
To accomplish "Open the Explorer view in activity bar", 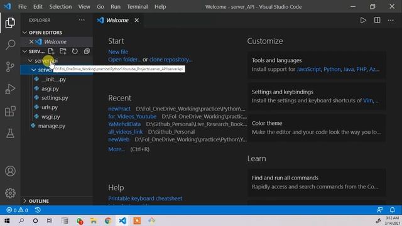I will (10, 23).
